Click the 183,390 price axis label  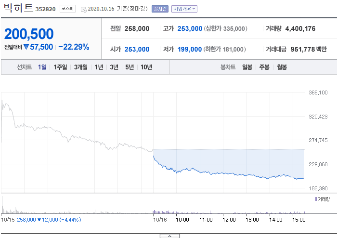pos(318,188)
